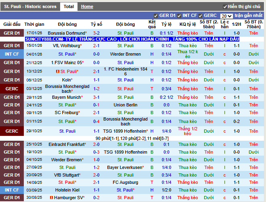
Task: Toggle the GER D1 league filter checkbox
Action: point(156,15)
